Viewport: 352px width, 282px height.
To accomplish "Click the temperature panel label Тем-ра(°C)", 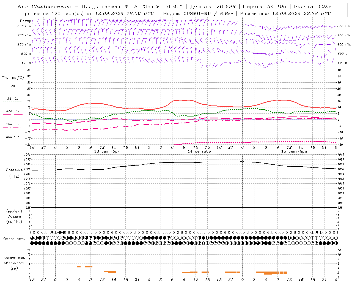I will point(13,78).
